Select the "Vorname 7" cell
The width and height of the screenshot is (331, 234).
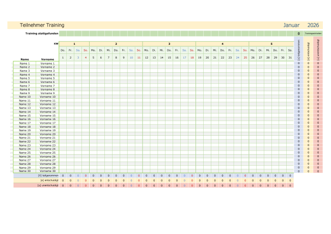(x=47, y=86)
